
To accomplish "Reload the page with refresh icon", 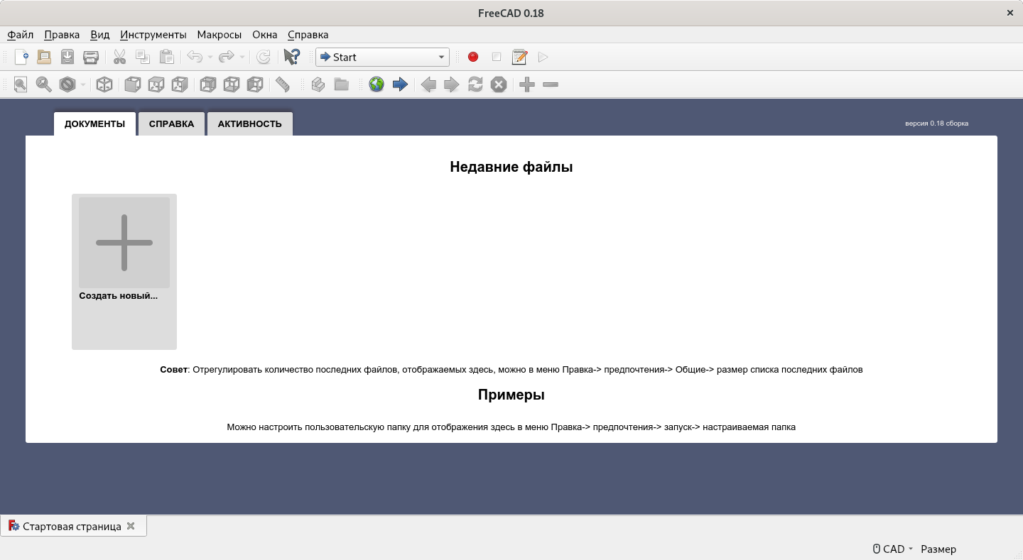I will pyautogui.click(x=475, y=84).
